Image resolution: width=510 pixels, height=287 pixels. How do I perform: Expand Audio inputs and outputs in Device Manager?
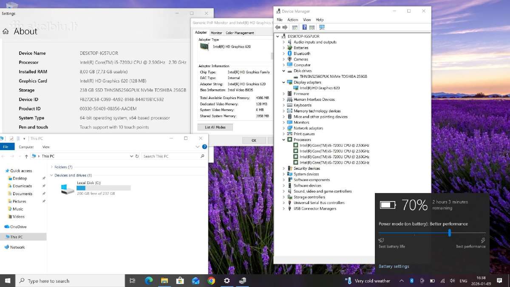[x=284, y=42]
